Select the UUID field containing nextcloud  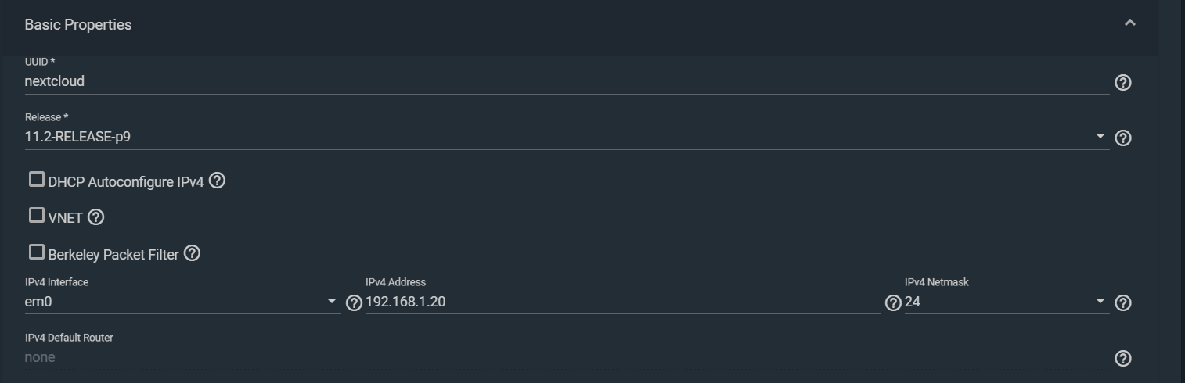click(x=567, y=81)
